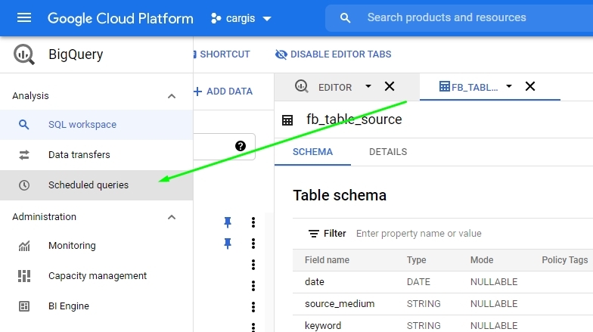Click the Scheduled queries clock icon

pos(24,185)
